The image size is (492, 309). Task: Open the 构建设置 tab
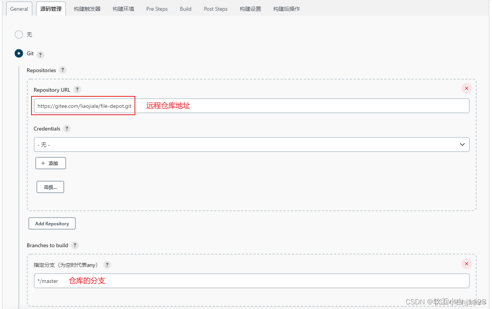(250, 9)
